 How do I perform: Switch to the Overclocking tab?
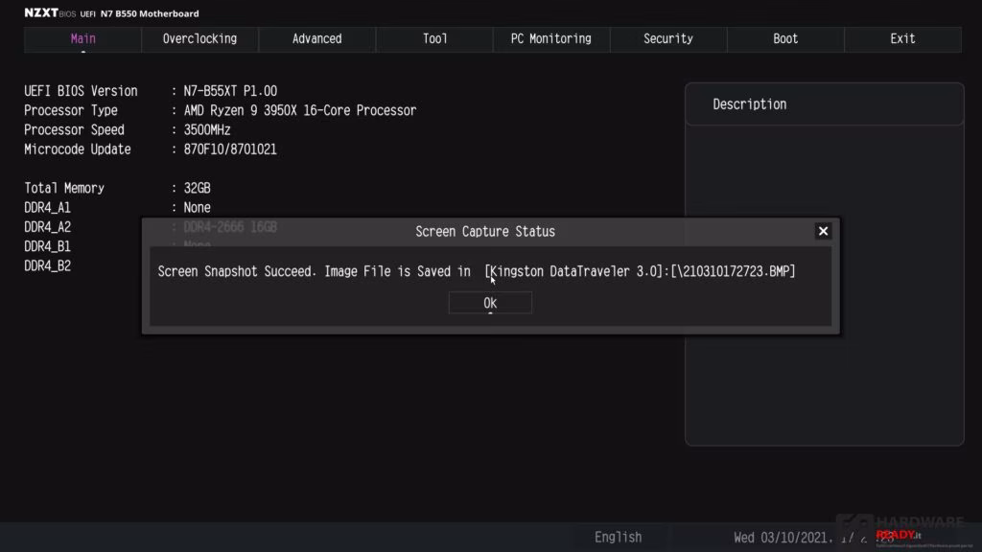199,38
